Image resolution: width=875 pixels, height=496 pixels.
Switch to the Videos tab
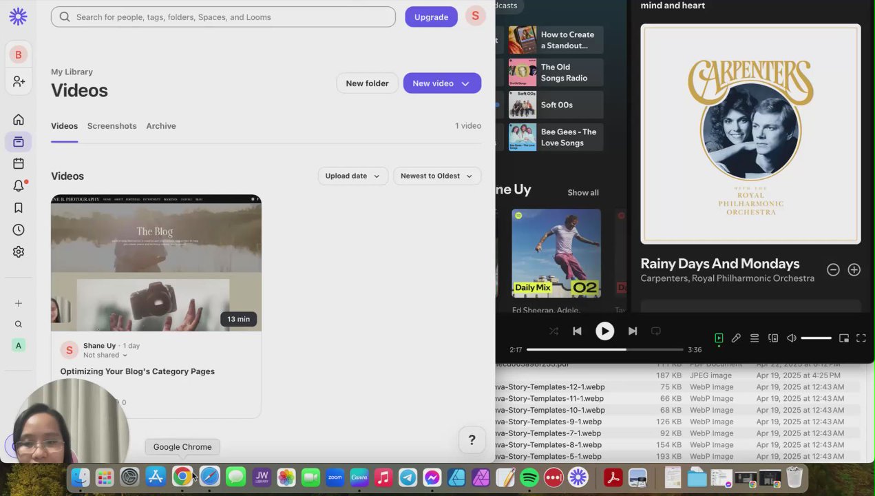pos(64,126)
